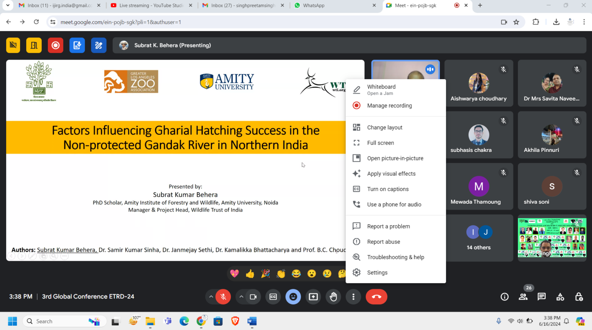Open the host controls lock icon
Image resolution: width=592 pixels, height=330 pixels.
579,297
